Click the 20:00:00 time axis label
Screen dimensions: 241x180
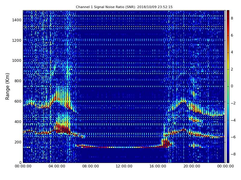coord(192,166)
